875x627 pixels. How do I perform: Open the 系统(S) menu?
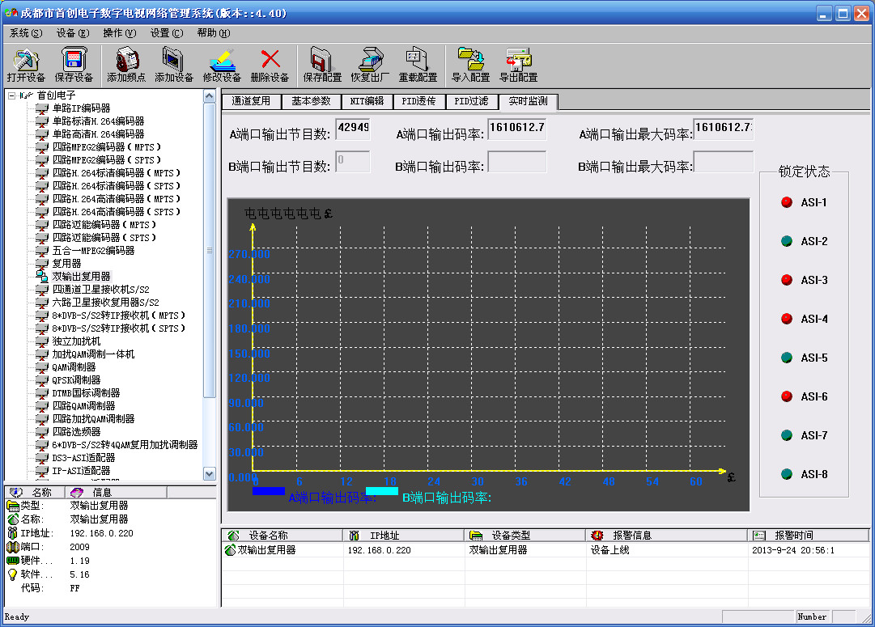point(26,33)
